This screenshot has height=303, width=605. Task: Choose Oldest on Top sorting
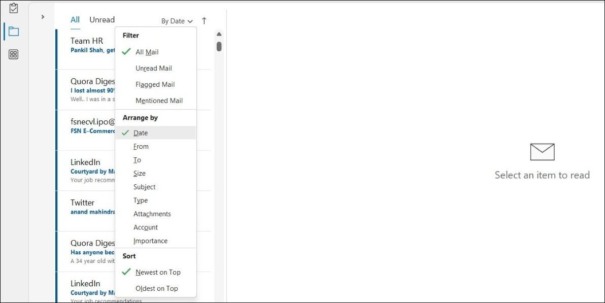tap(156, 288)
